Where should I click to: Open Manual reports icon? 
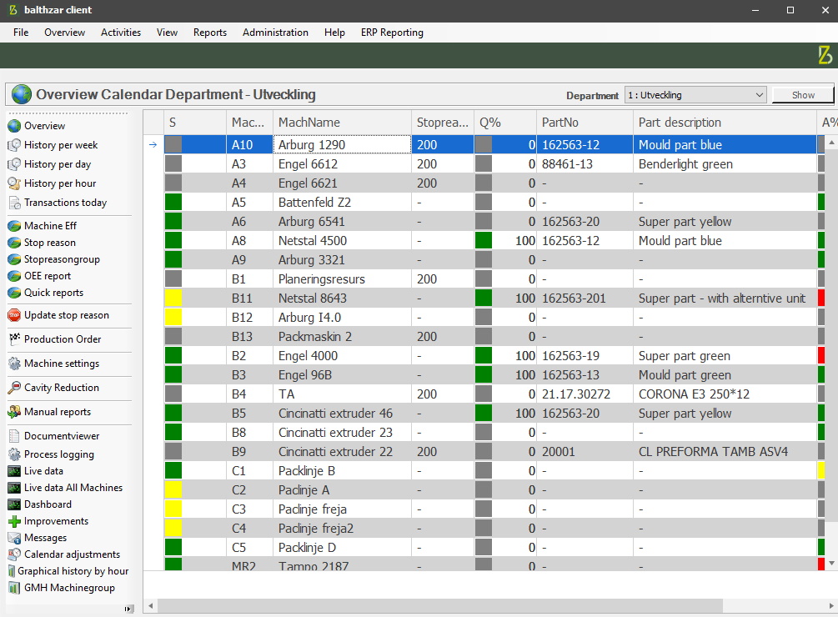pyautogui.click(x=14, y=412)
